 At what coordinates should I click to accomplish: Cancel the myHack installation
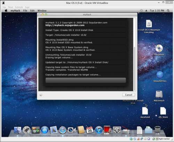point(128,95)
